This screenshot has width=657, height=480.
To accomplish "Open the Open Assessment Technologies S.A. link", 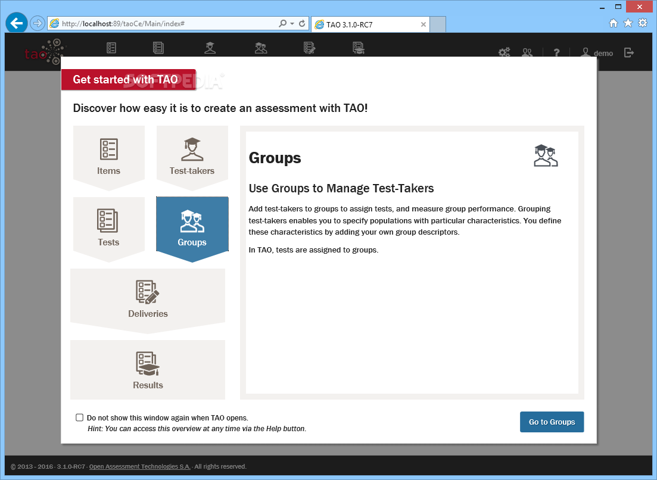I will (139, 466).
